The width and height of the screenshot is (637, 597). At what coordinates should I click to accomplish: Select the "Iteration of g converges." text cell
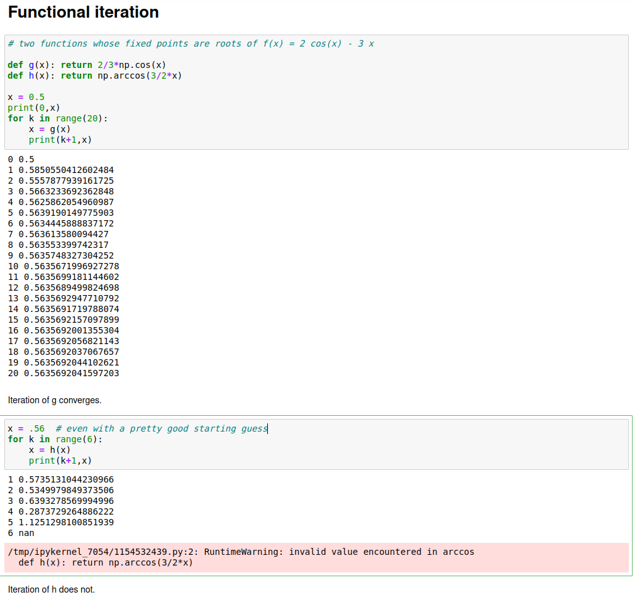click(54, 400)
